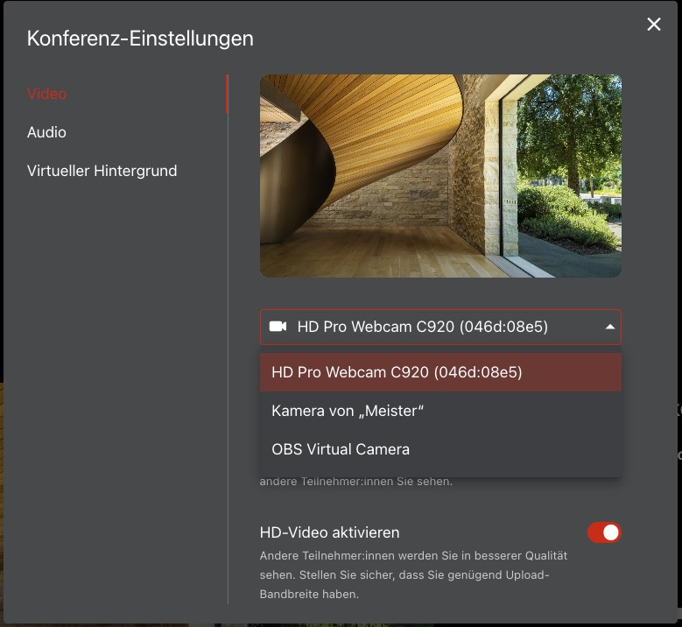Click the red indicator bar beside Video
682x627 pixels.
point(227,94)
